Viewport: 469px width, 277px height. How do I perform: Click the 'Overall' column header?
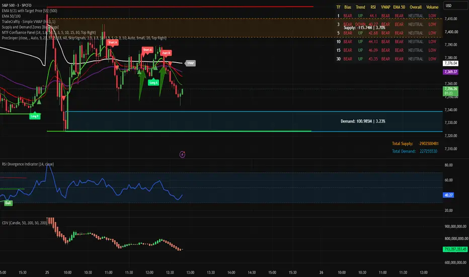point(416,7)
